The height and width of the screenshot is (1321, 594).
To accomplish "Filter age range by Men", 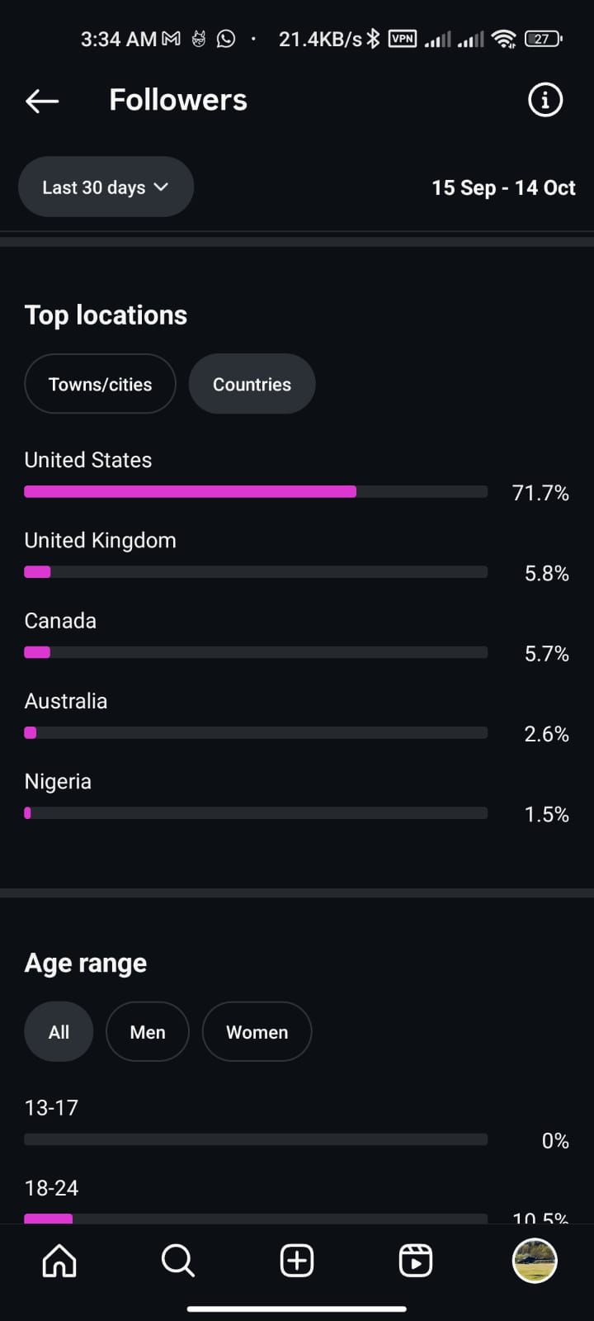I will coord(148,1032).
